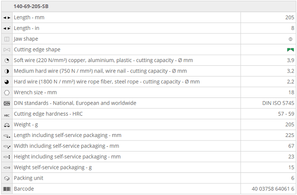The height and width of the screenshot is (195, 297).
Task: Click the DIN ISO 5745 value
Action: [278, 103]
